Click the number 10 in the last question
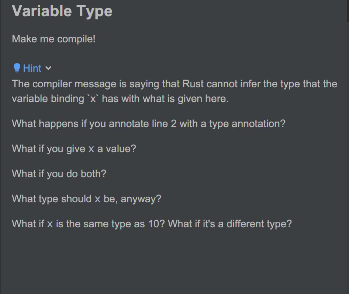349x294 pixels. (153, 224)
